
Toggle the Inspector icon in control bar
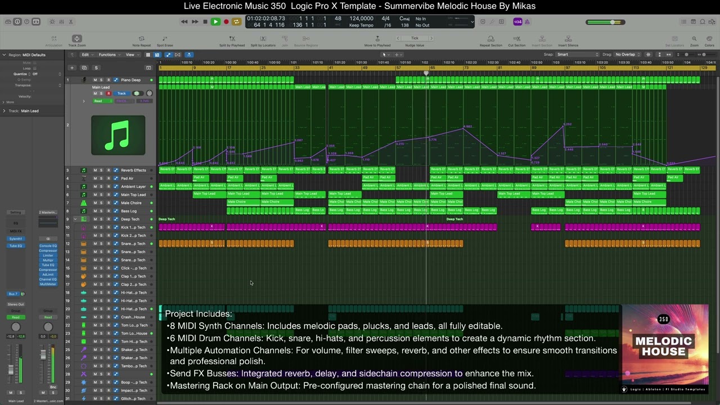point(17,22)
